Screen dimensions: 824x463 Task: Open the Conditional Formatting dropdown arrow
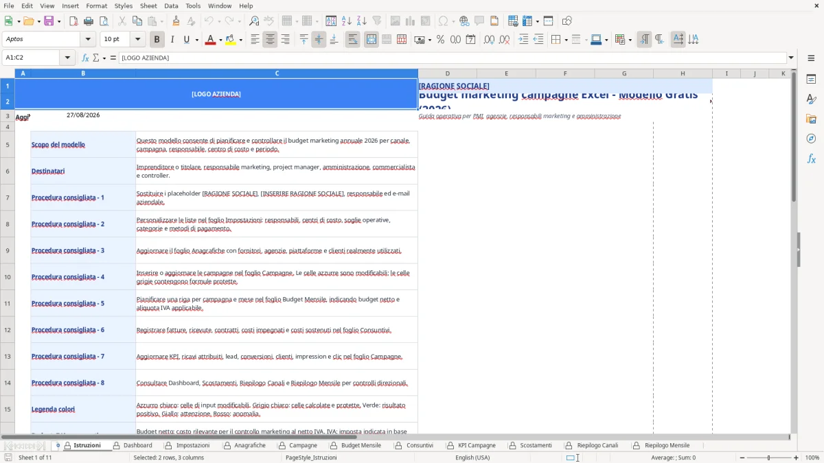630,40
